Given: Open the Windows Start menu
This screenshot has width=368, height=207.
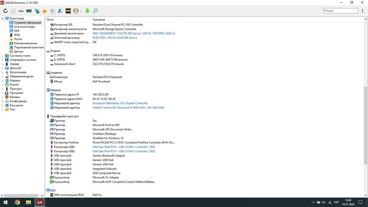Looking at the screenshot, I should [x=6, y=202].
